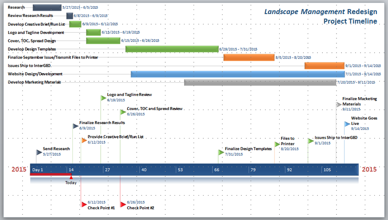Select the blue Website Design/Development bar
The height and width of the screenshot is (220, 388).
pyautogui.click(x=237, y=74)
